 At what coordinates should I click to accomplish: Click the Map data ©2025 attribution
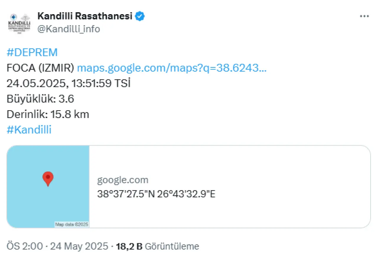(x=72, y=224)
